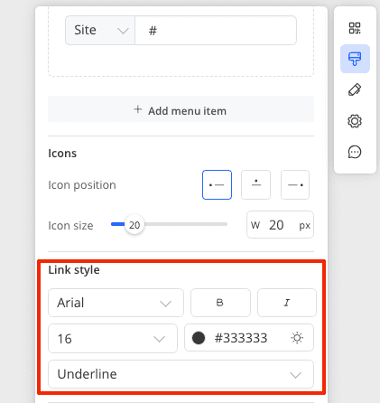Click the pencil edit icon in sidebar
The width and height of the screenshot is (380, 403).
355,89
